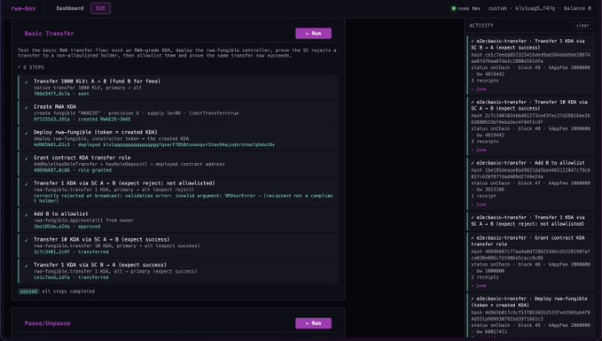This screenshot has height=341, width=602.
Task: Clear the Activity panel
Action: tap(582, 26)
